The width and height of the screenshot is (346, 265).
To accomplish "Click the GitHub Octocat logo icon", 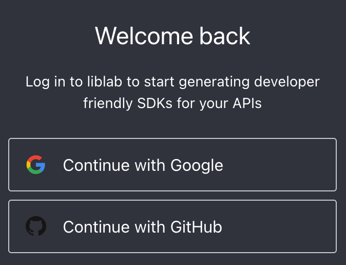I will tap(36, 226).
